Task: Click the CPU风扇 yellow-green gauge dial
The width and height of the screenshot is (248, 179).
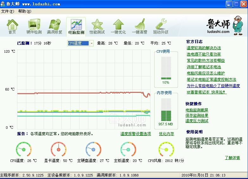Action: click(166, 149)
